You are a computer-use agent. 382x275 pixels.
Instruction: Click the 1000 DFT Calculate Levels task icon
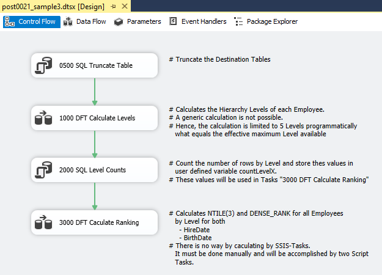[x=43, y=118]
